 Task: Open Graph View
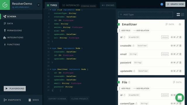pyautogui.click(x=175, y=4)
